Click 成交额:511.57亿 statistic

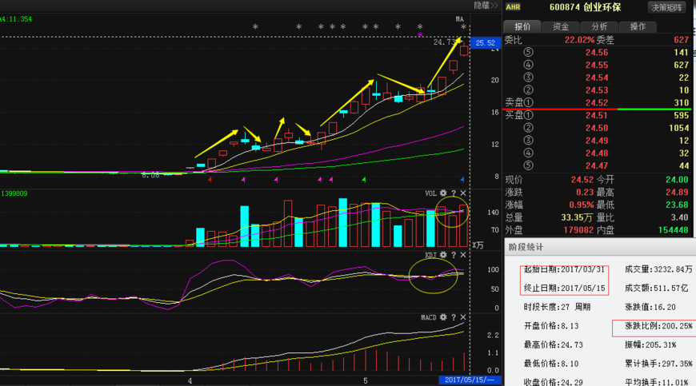[x=657, y=288]
